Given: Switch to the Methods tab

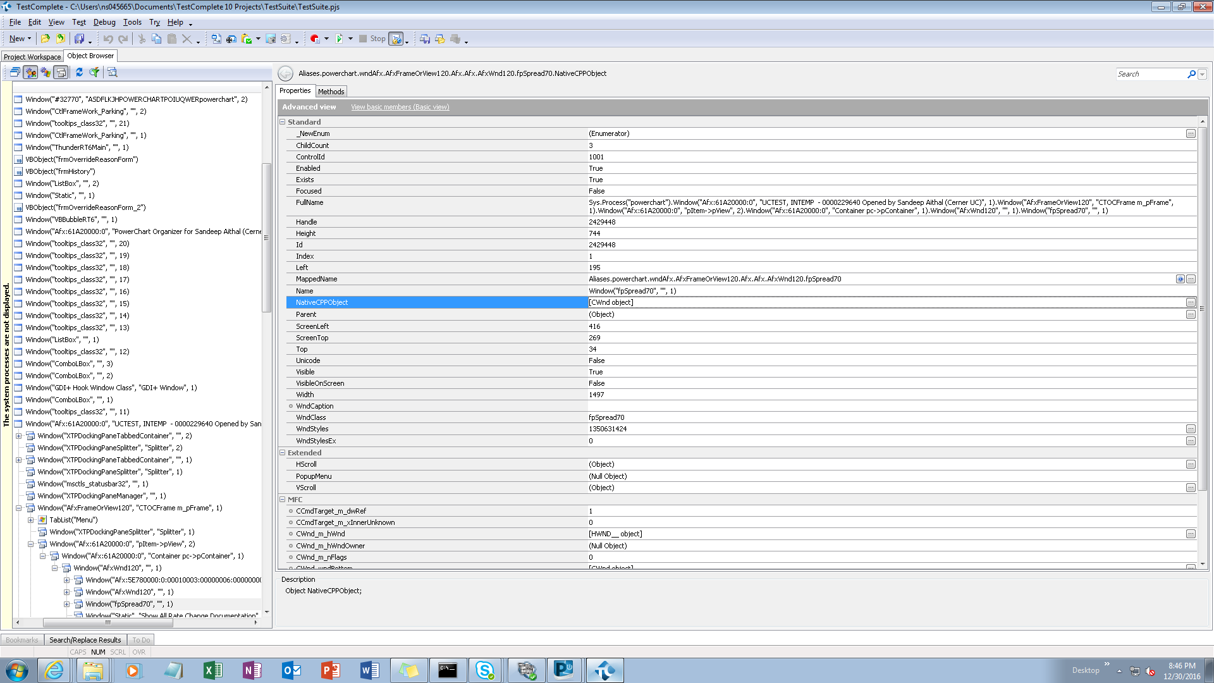Looking at the screenshot, I should tap(331, 92).
